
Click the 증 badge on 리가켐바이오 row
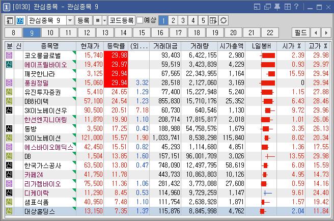(x=9, y=183)
